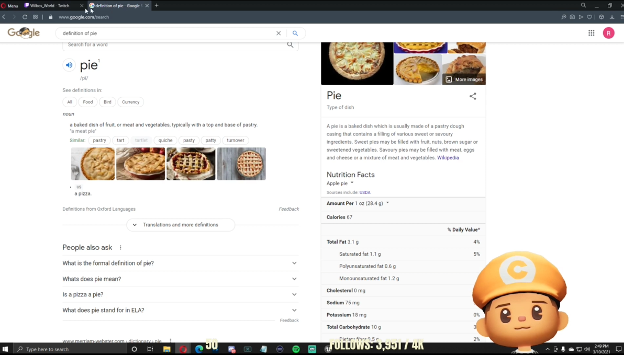Expand Translations and more definitions

181,225
